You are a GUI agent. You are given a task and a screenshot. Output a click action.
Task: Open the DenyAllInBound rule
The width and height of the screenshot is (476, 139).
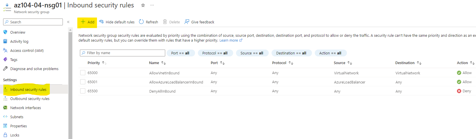[x=162, y=91]
